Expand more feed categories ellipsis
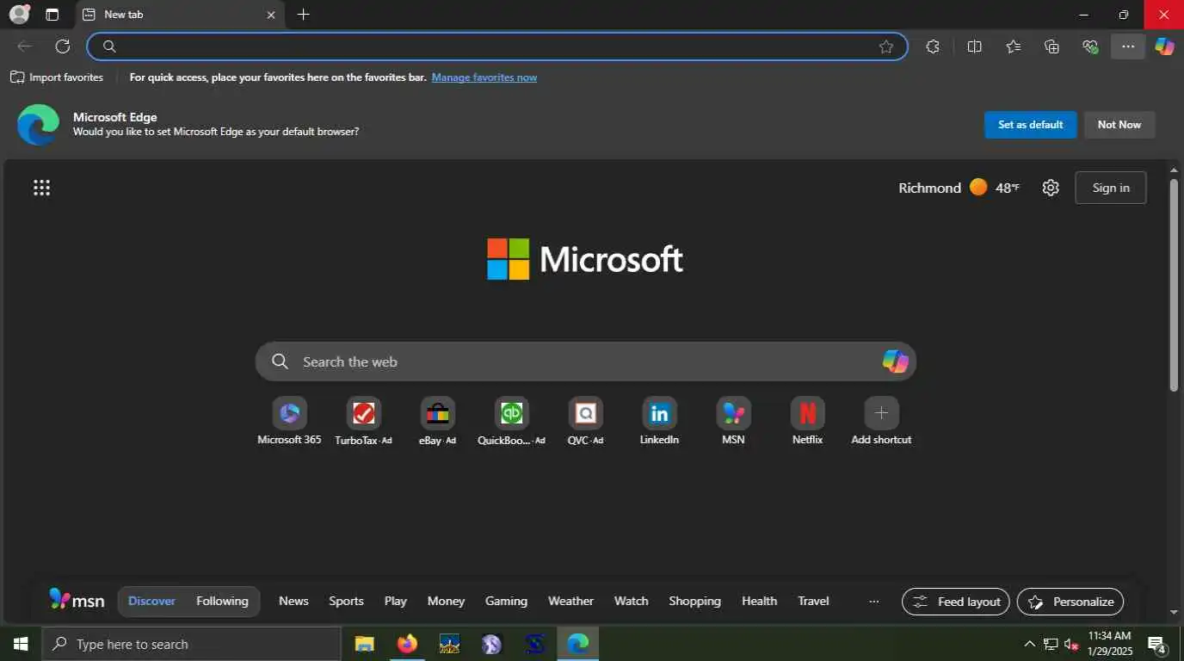Viewport: 1184px width, 661px height. pos(874,601)
